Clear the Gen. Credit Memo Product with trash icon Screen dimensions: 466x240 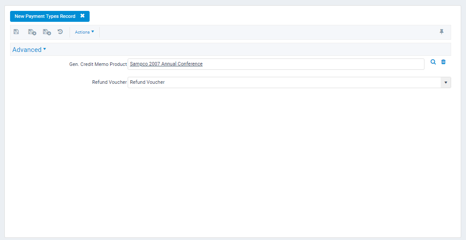point(443,62)
